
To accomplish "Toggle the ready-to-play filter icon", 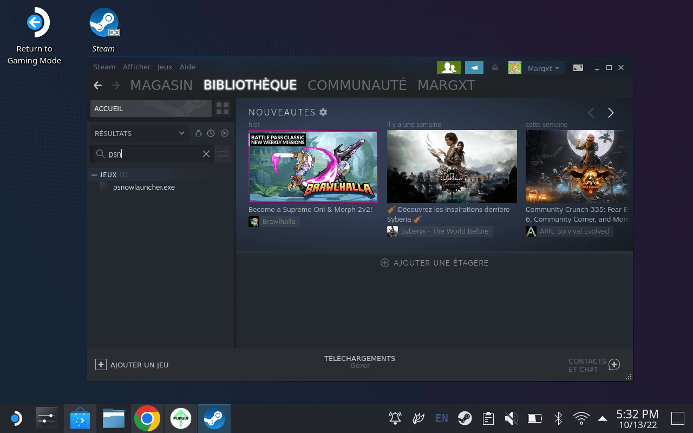I will 225,133.
